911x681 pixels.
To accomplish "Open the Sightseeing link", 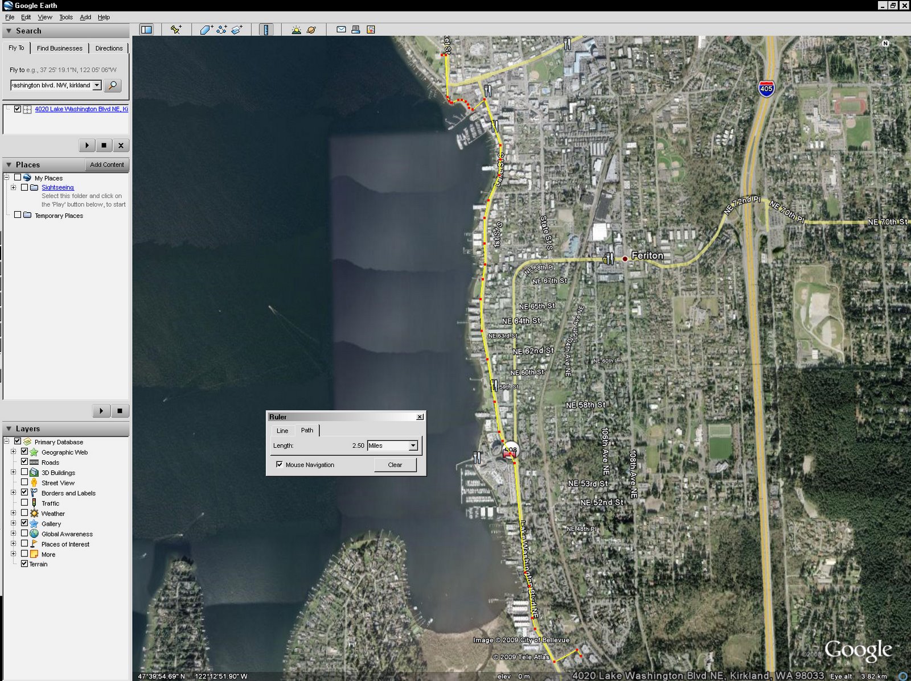I will (x=58, y=187).
